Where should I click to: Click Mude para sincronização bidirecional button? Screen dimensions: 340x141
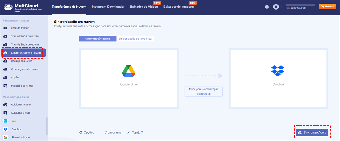204,91
